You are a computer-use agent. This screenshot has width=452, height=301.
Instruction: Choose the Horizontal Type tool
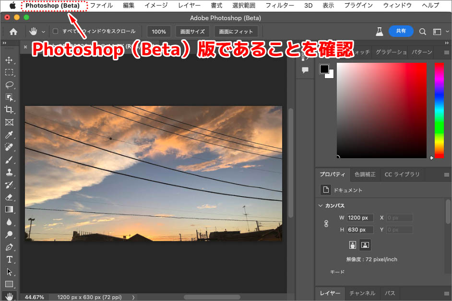click(x=9, y=259)
